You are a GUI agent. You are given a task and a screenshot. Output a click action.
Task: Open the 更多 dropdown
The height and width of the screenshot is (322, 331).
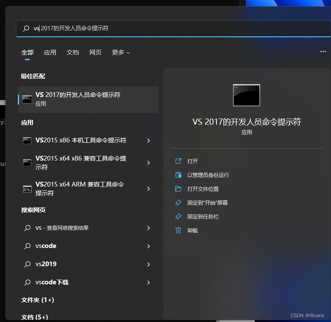tap(121, 52)
